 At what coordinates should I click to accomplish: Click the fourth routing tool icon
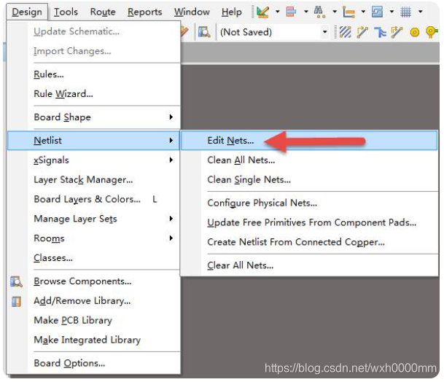click(397, 32)
